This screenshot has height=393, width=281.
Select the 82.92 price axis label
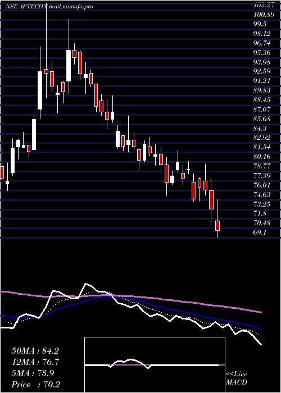(x=262, y=138)
